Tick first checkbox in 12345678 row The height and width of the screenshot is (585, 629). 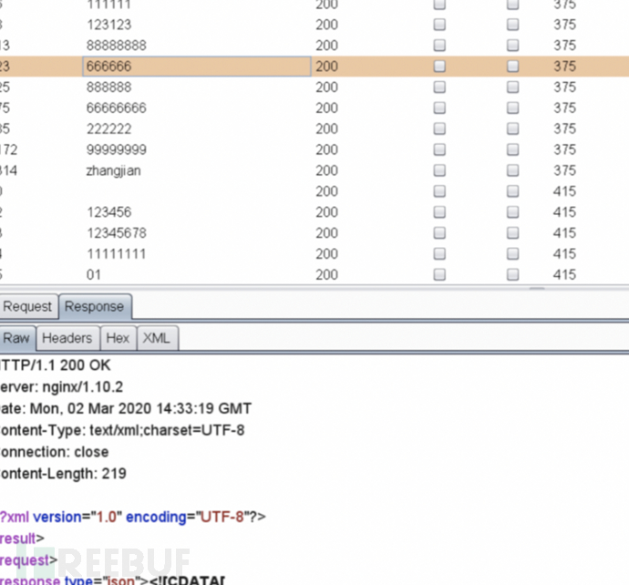(x=439, y=233)
